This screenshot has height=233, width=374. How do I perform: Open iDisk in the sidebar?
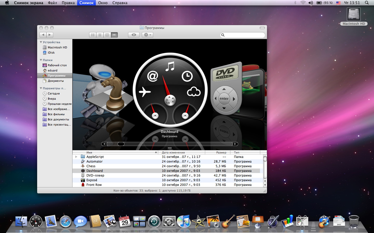(49, 53)
